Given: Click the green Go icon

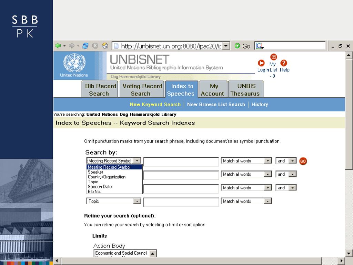Looking at the screenshot, I should click(x=237, y=46).
